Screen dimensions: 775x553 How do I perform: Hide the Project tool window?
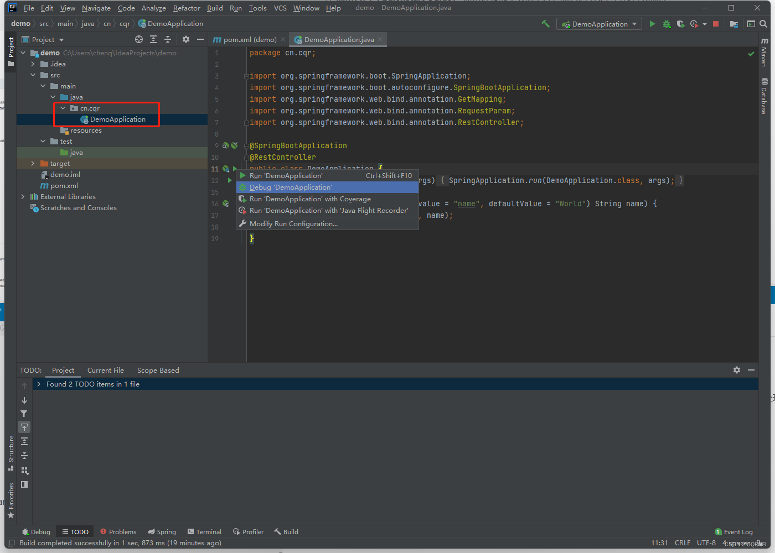click(200, 39)
